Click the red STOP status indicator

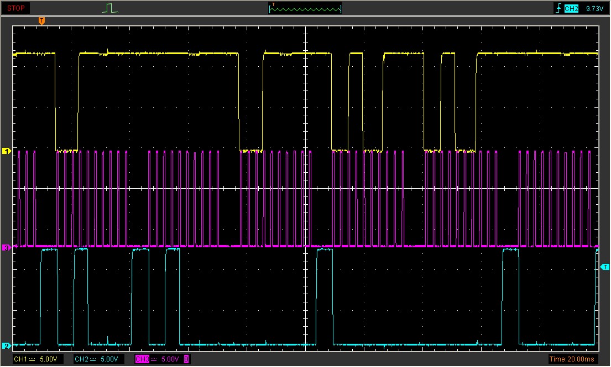pyautogui.click(x=15, y=8)
